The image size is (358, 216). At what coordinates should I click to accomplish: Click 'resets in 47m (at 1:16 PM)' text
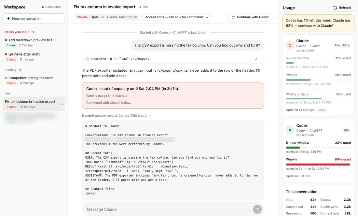point(304,152)
